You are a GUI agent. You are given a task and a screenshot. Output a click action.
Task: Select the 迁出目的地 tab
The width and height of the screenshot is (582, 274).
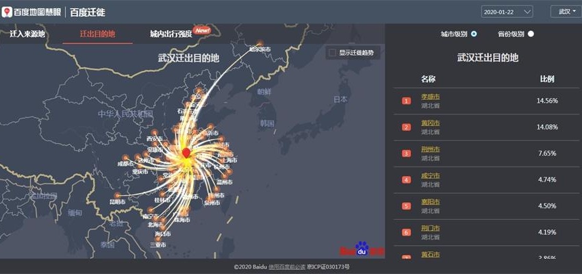point(97,34)
